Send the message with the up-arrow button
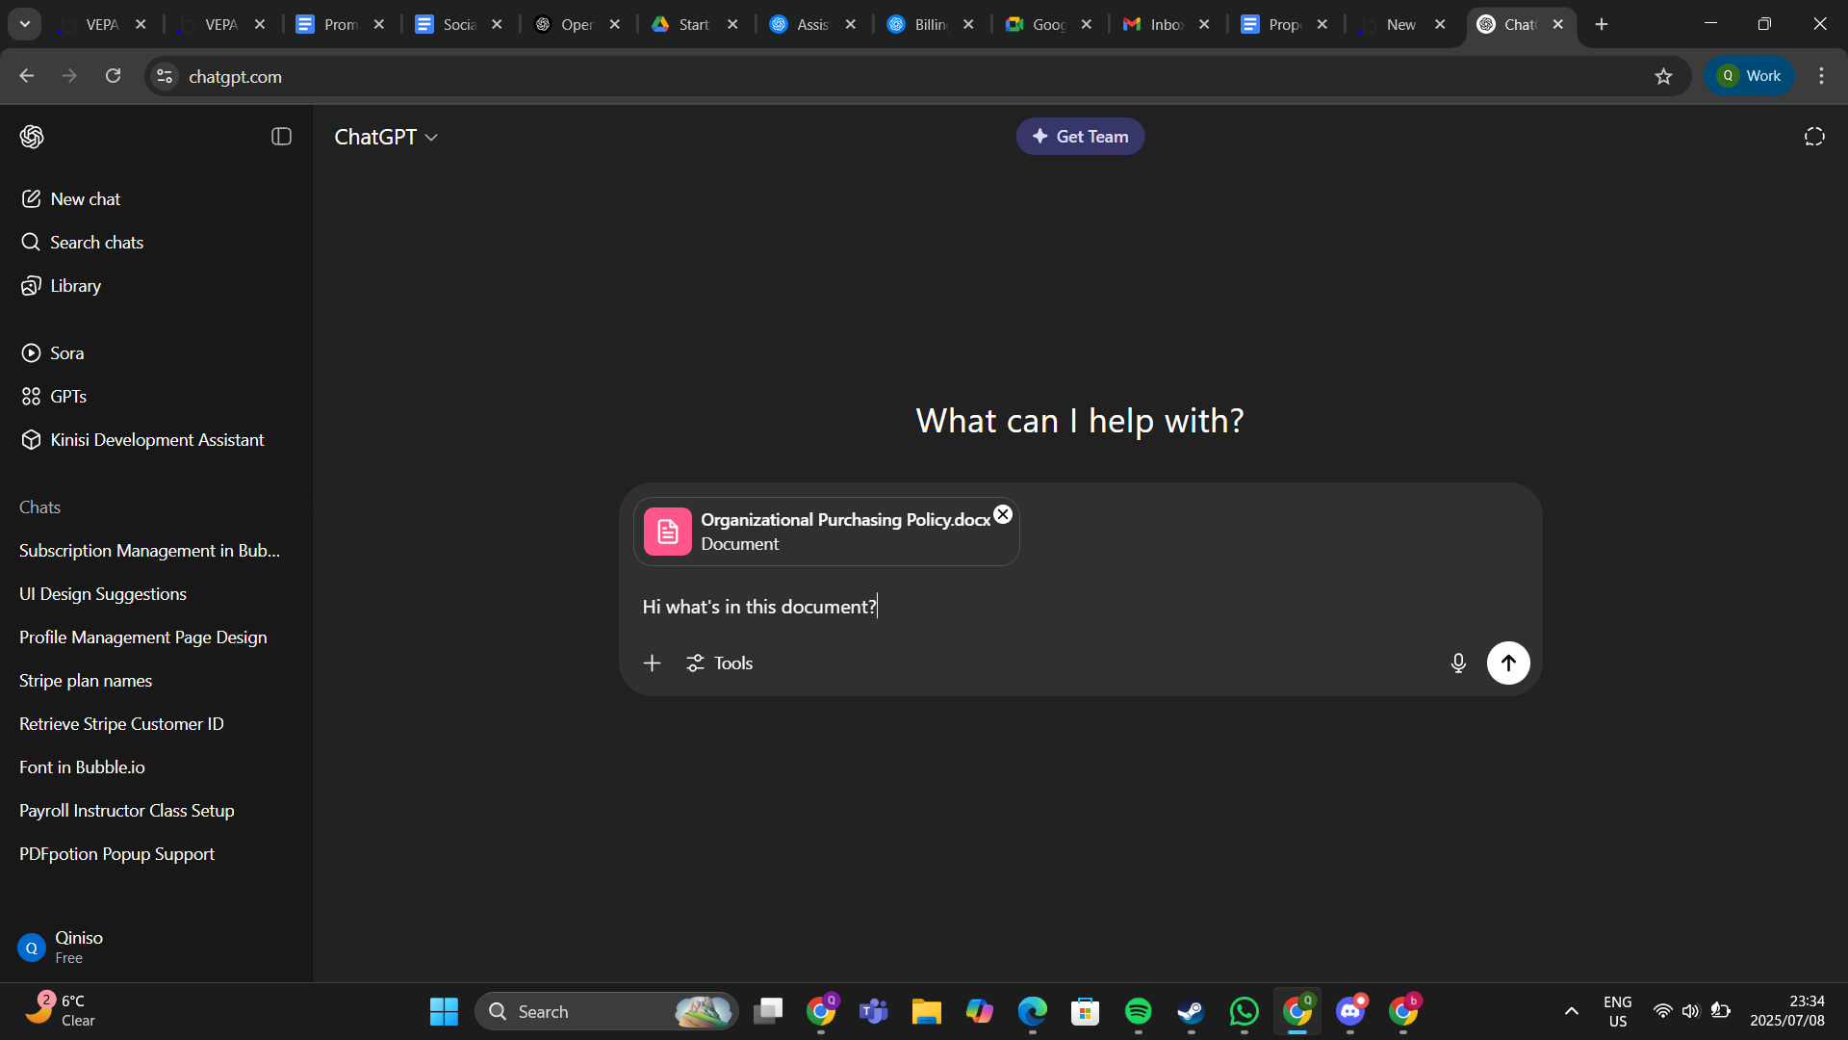This screenshot has width=1848, height=1040. (1507, 663)
